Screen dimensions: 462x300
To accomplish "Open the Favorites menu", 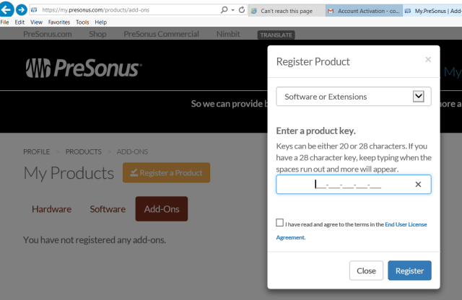I will 59,22.
